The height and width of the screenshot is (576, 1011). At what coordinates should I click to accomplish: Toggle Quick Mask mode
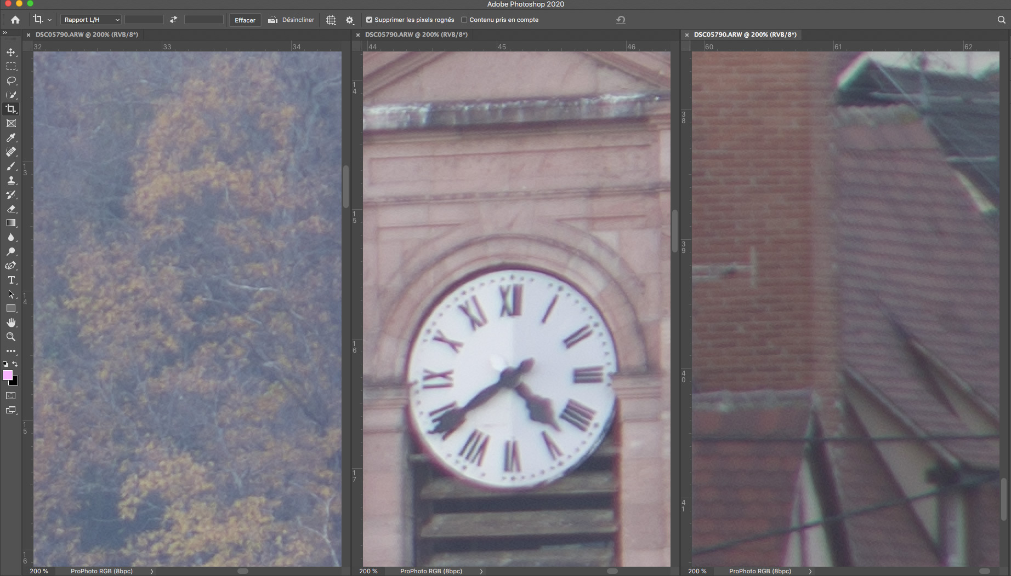11,395
